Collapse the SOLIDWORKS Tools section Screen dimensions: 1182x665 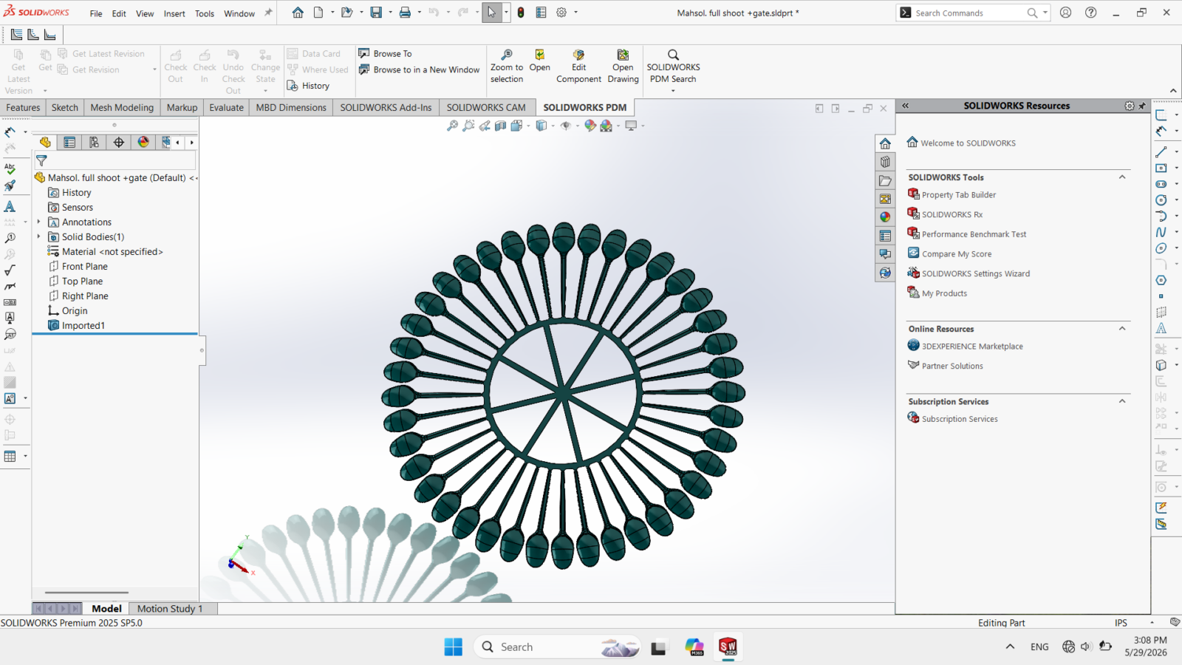[x=1122, y=177]
